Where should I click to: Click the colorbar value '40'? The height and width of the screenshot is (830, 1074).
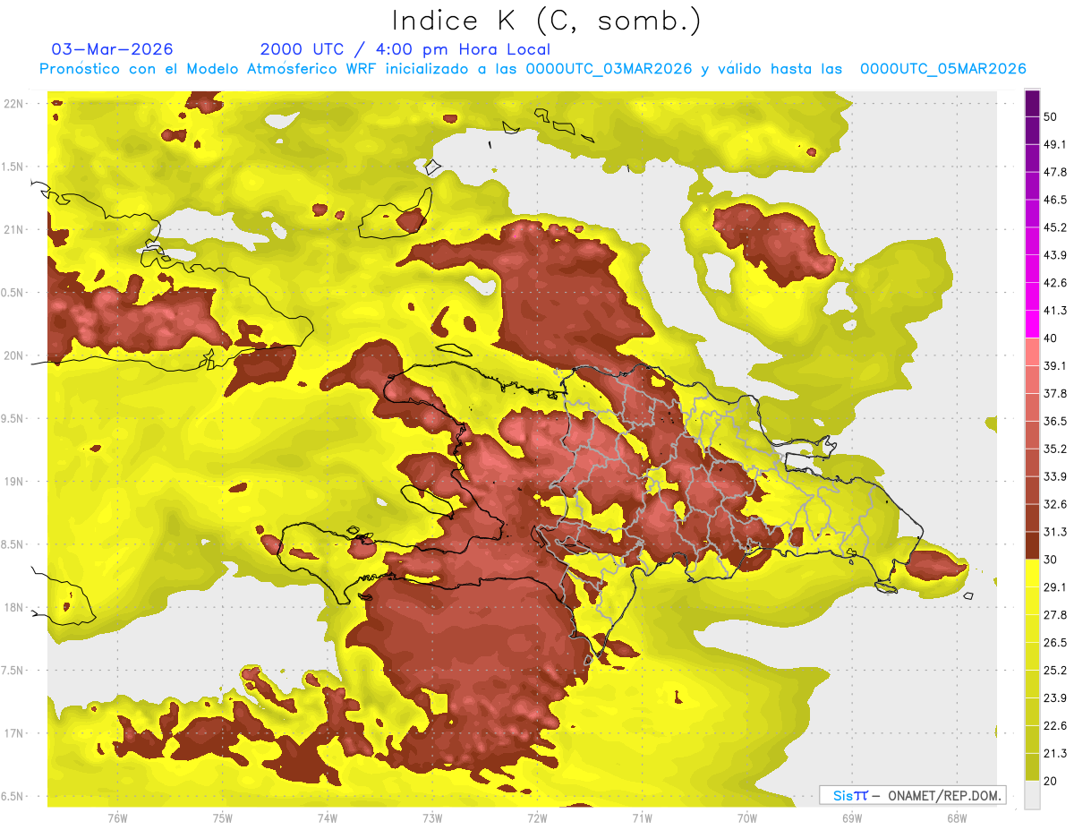click(1051, 339)
